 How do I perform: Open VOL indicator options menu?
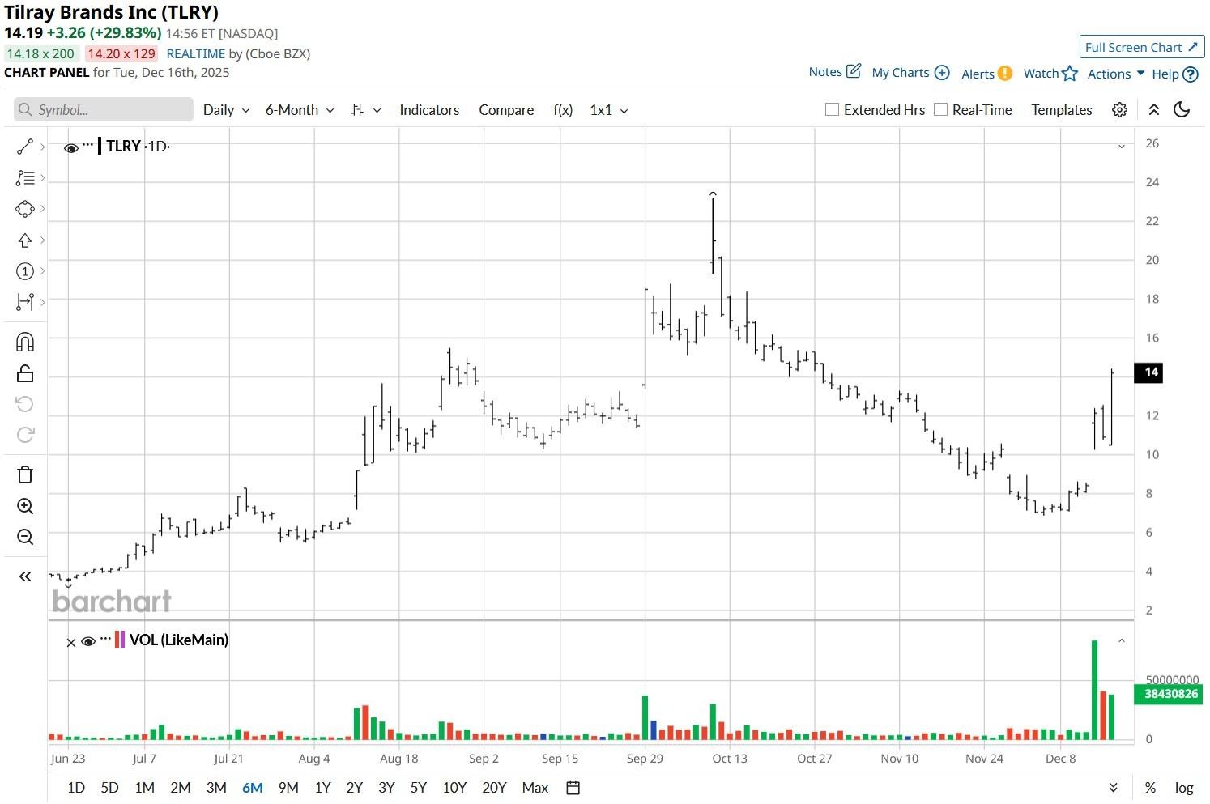(x=105, y=639)
